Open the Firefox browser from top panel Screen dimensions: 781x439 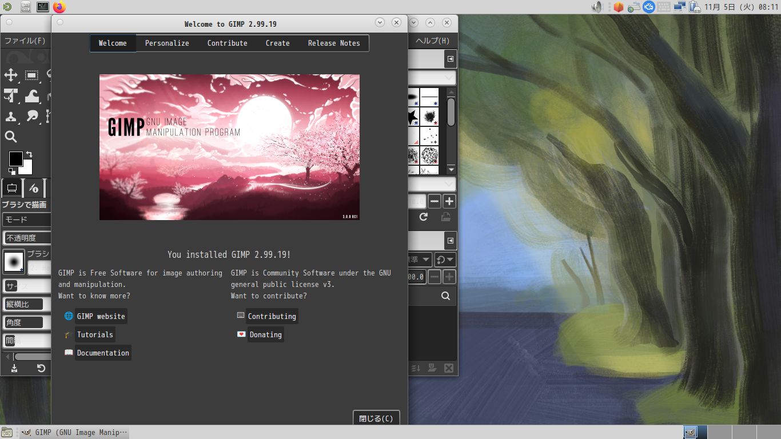coord(59,7)
